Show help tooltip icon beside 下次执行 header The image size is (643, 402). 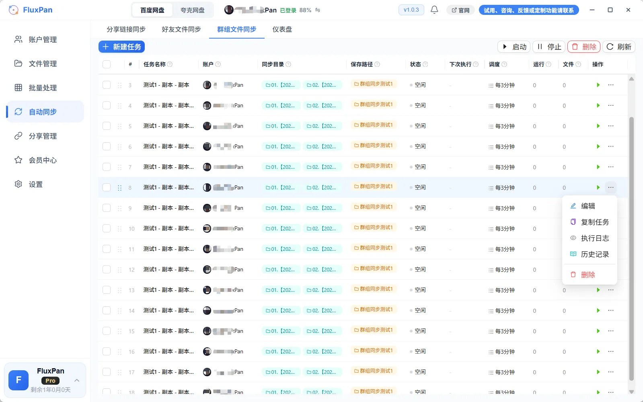coord(476,64)
